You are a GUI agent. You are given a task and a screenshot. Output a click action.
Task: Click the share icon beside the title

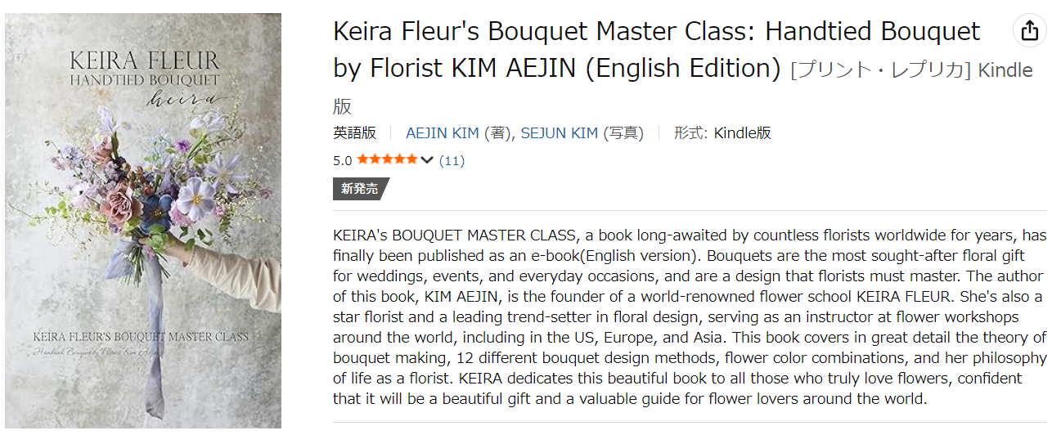tap(1029, 31)
